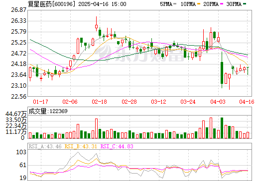Select the 04-03 date axis label
The height and width of the screenshot is (181, 259).
pos(218,102)
